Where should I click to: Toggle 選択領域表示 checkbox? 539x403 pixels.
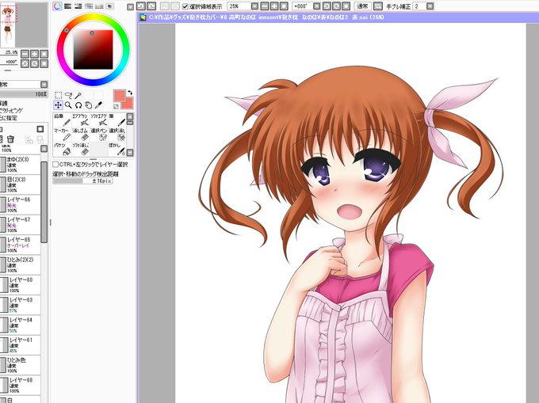point(185,6)
